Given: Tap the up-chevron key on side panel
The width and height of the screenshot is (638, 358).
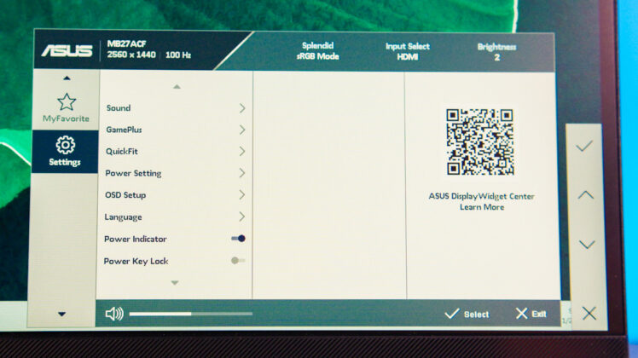Looking at the screenshot, I should coord(585,195).
